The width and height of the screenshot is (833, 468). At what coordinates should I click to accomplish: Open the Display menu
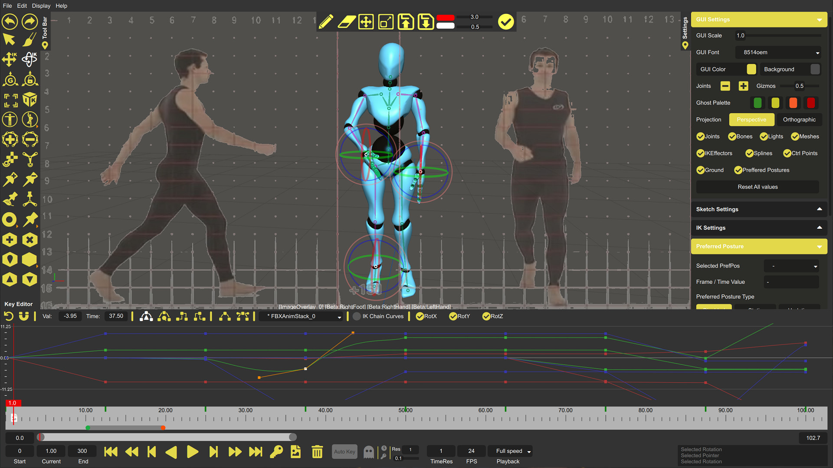(x=41, y=6)
